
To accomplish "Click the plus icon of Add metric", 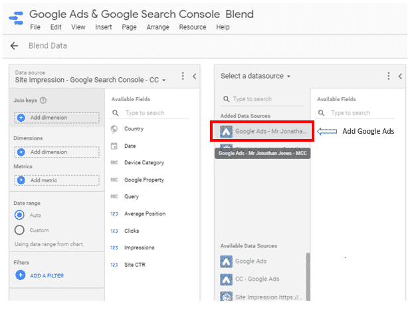I will coord(21,180).
